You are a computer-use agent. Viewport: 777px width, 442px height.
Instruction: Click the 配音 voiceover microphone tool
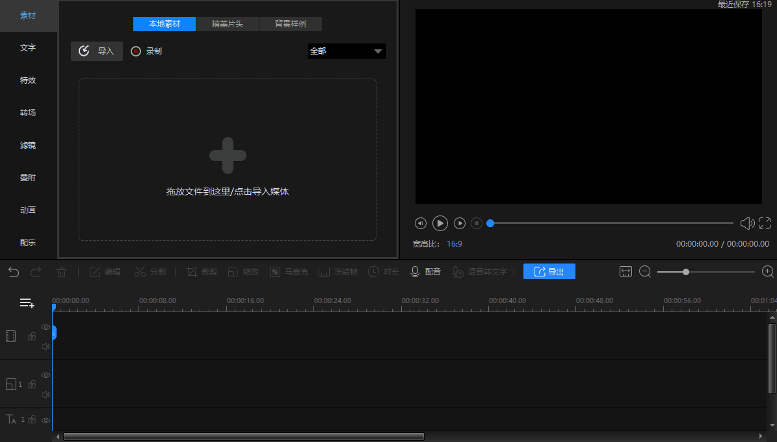(x=426, y=272)
